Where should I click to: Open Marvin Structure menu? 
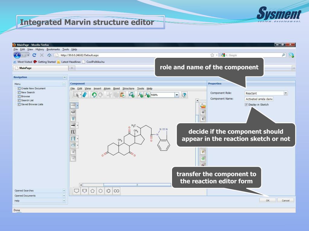coord(128,89)
